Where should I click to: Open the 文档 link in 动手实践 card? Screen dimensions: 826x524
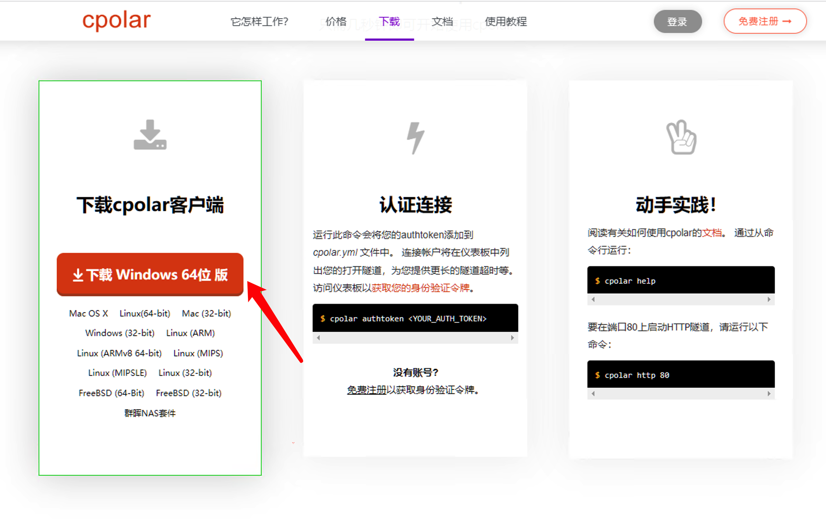click(712, 233)
